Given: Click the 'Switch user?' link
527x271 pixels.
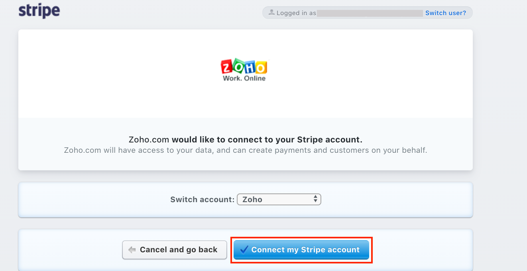Looking at the screenshot, I should click(x=446, y=12).
